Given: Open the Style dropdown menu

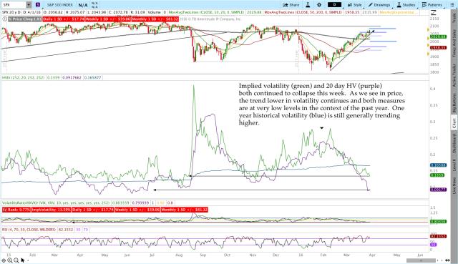Looking at the screenshot, I should tap(355, 5).
